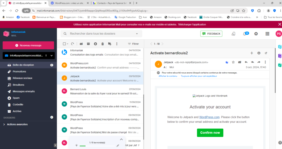Delete selected mail with trash icon
The width and height of the screenshot is (282, 149).
tap(102, 44)
